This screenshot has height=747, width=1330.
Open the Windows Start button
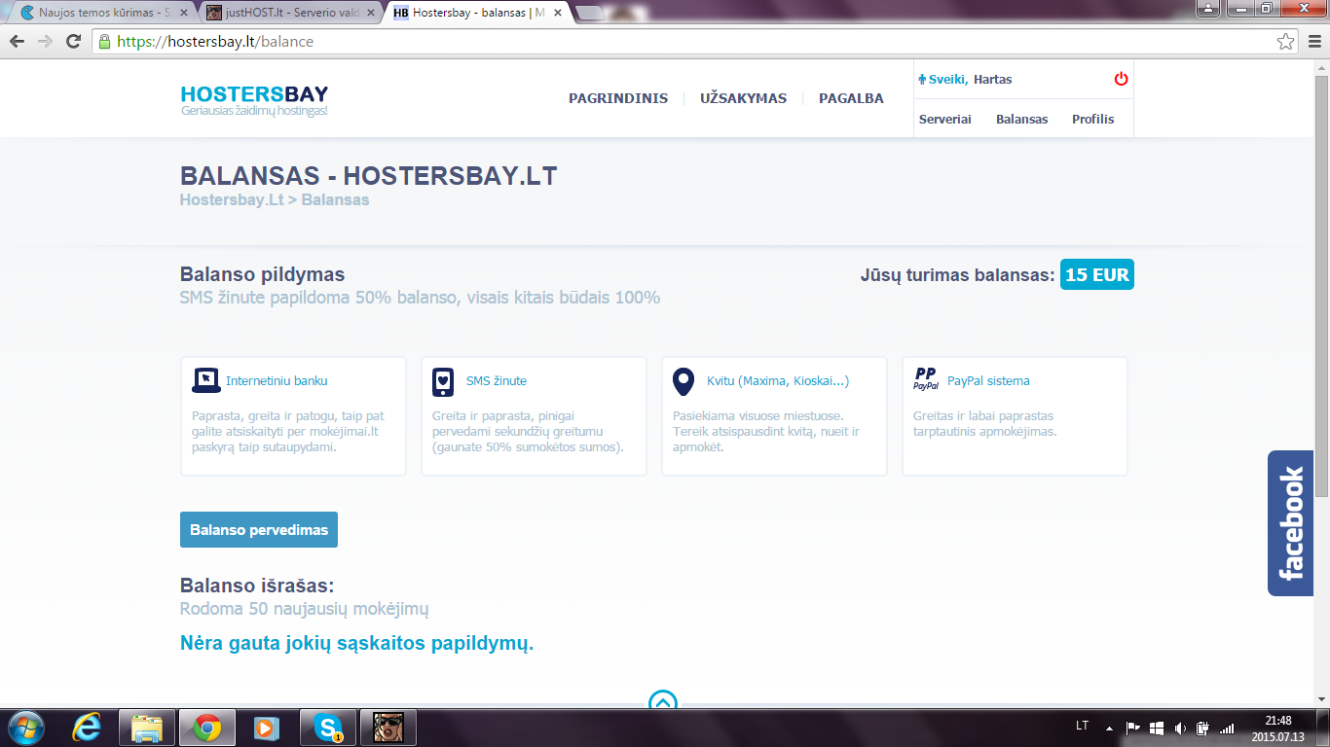click(24, 727)
